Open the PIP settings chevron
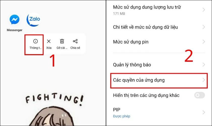The height and width of the screenshot is (126, 212). (x=204, y=112)
